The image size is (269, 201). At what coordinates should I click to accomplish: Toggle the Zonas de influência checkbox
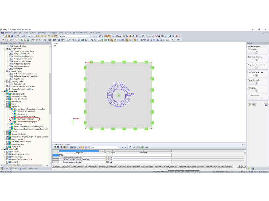10,66
